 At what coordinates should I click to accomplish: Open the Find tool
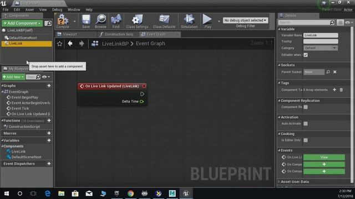(116, 21)
